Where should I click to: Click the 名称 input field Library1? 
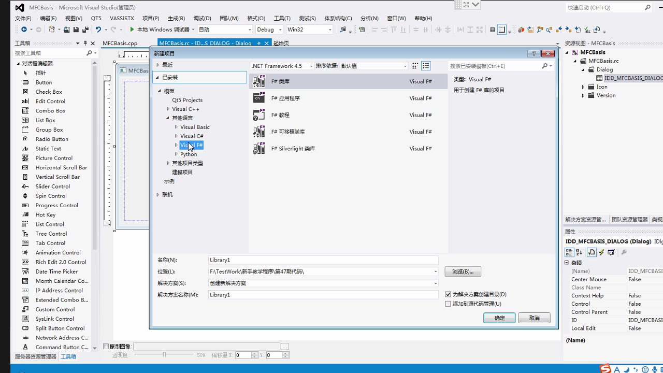click(x=323, y=260)
